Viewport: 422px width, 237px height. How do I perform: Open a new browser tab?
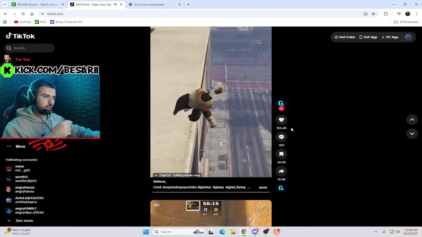point(188,5)
